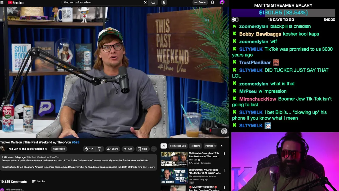Click into the YouTube search field
Viewport: 339px width, 191px height.
pyautogui.click(x=103, y=2)
